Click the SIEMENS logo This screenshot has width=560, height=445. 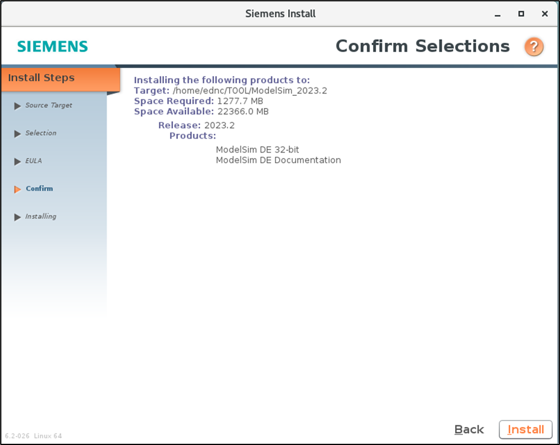point(52,46)
